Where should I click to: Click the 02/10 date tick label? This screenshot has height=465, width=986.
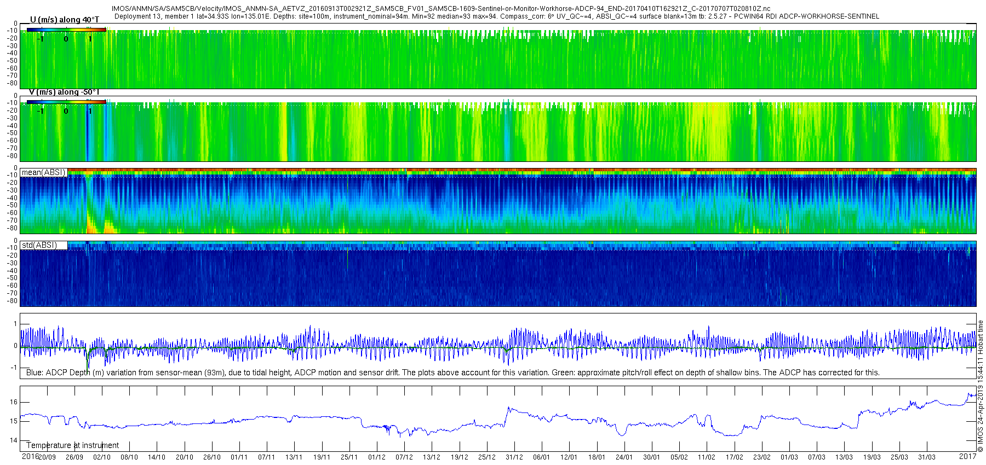102,457
